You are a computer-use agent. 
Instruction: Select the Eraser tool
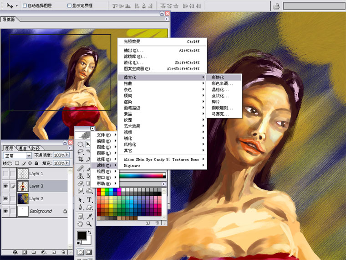80,183
